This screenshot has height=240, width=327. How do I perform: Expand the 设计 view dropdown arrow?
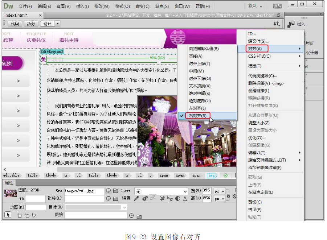tap(58, 24)
